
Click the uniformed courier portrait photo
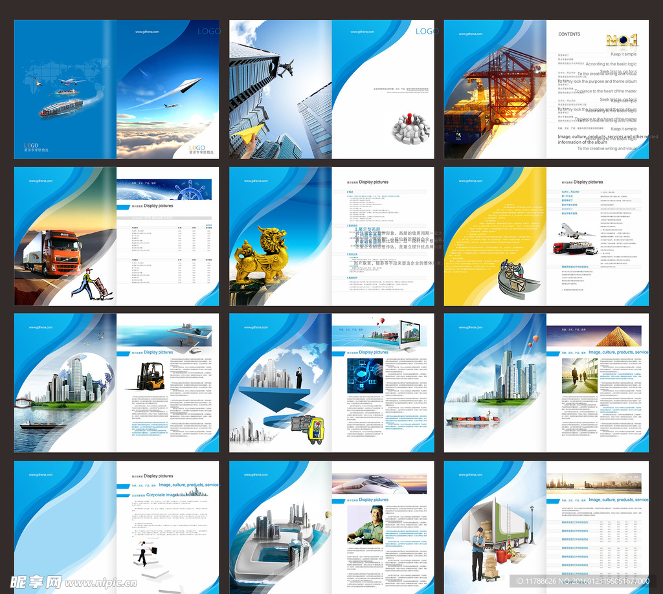[365, 524]
